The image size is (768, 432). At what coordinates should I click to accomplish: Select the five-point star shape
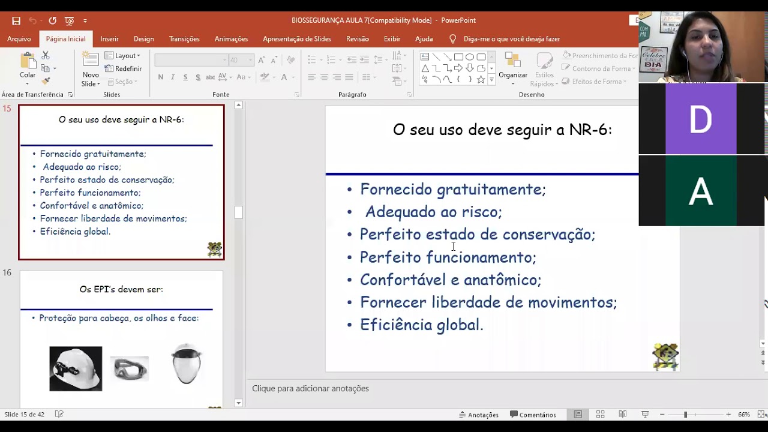tap(481, 80)
